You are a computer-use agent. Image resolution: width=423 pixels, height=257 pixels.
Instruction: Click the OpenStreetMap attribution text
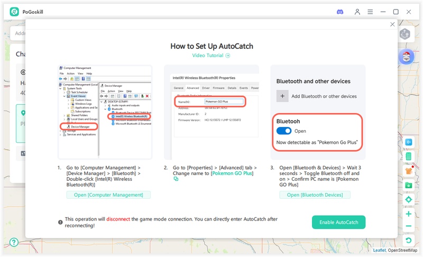coord(402,250)
